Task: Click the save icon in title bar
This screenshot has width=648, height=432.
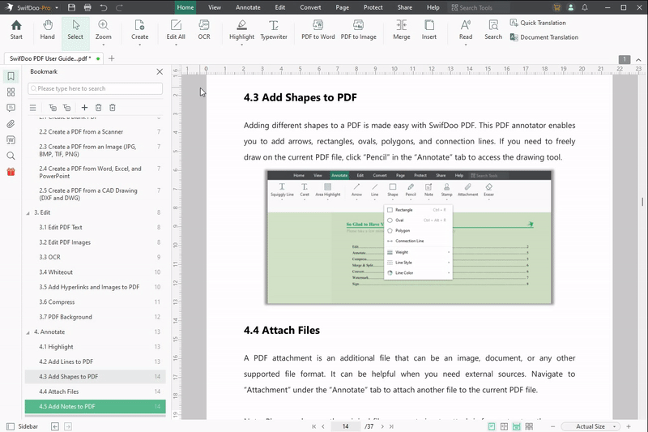Action: coord(71,7)
